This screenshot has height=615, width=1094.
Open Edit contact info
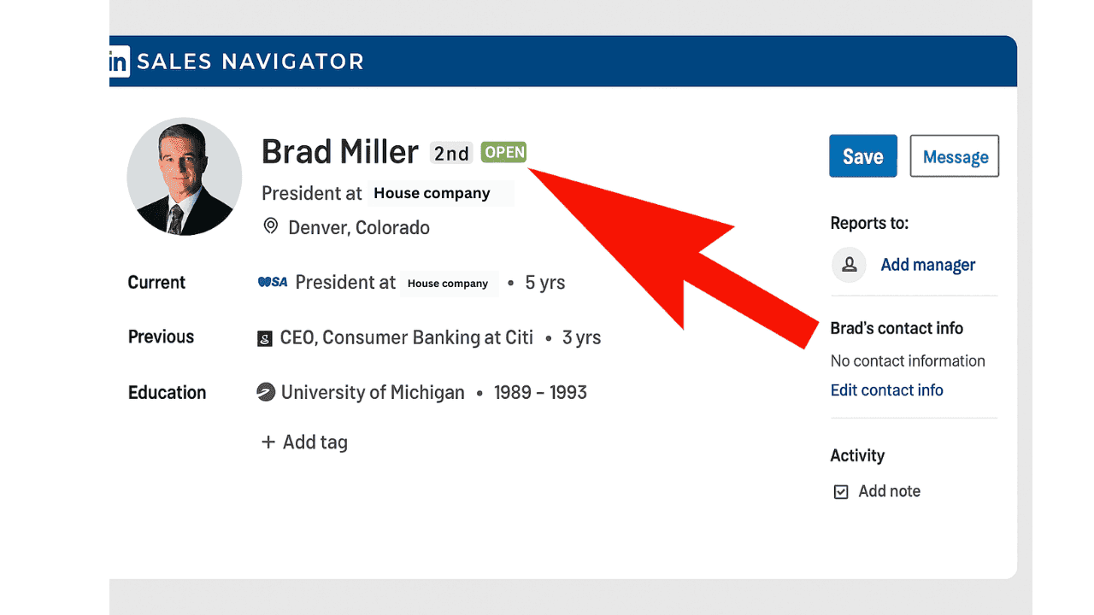(886, 389)
